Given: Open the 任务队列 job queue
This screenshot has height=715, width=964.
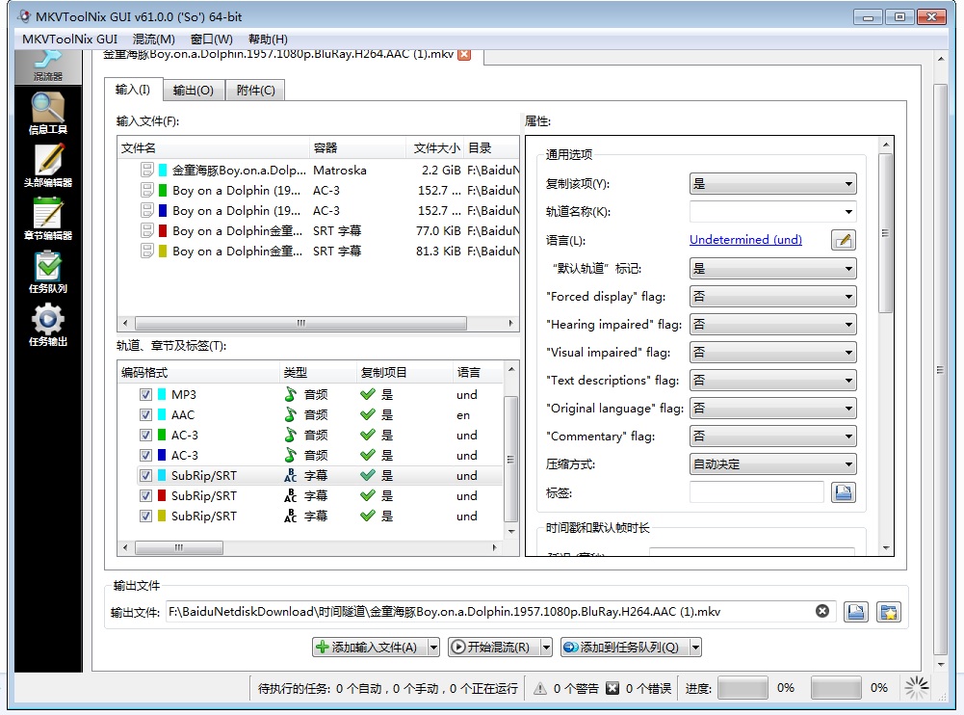Looking at the screenshot, I should point(48,272).
